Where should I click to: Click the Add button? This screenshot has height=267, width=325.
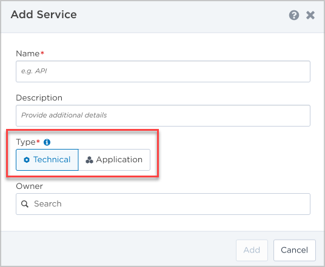click(x=252, y=250)
